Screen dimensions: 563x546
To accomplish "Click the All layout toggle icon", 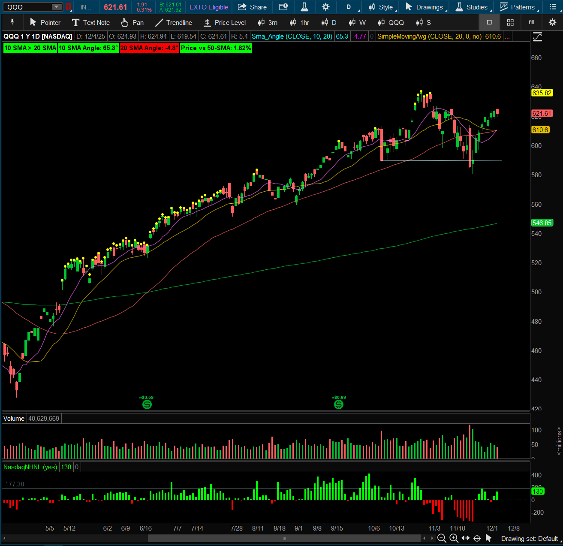I will point(531,22).
